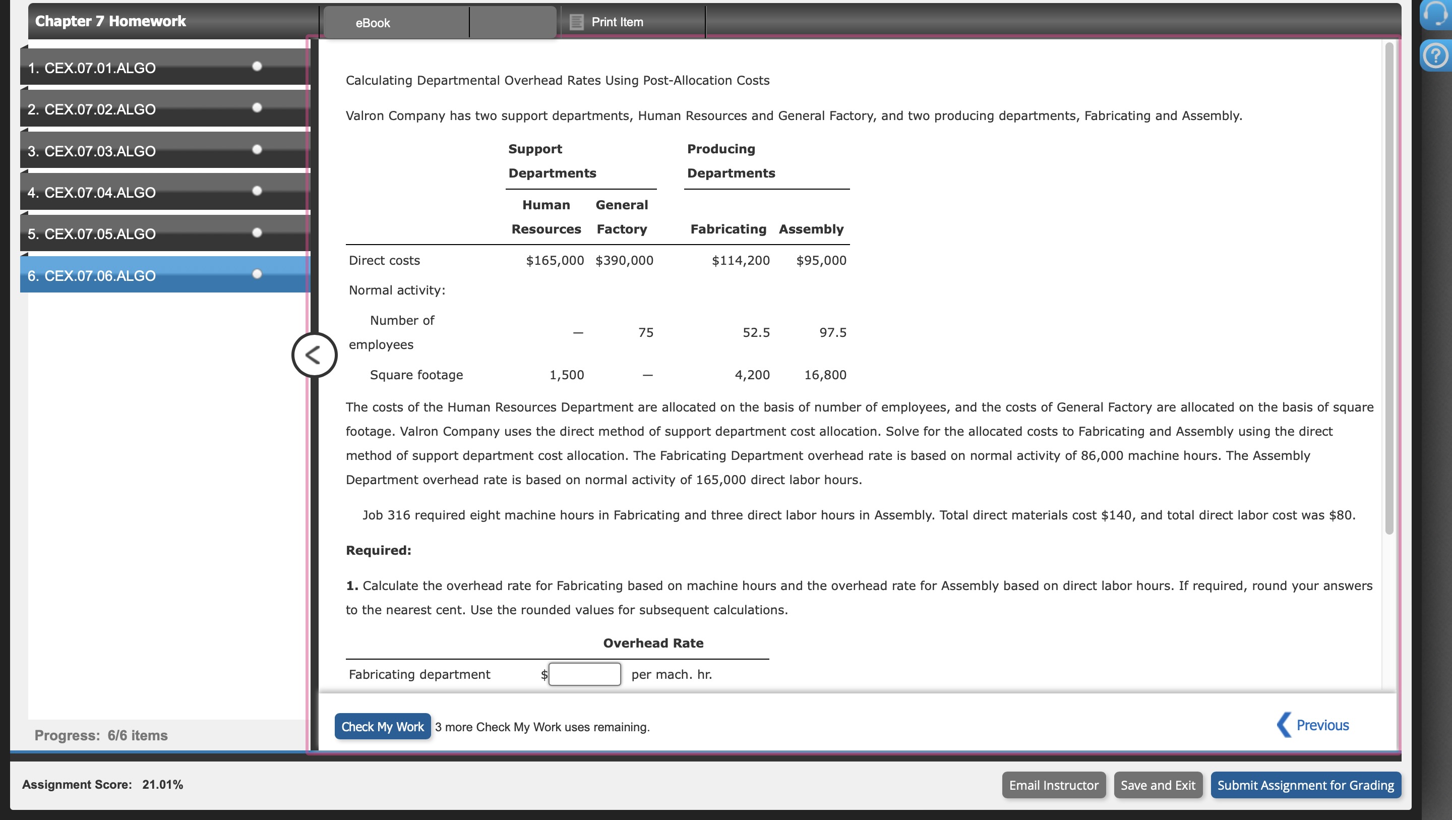
Task: Select the Print Item tab
Action: [617, 22]
